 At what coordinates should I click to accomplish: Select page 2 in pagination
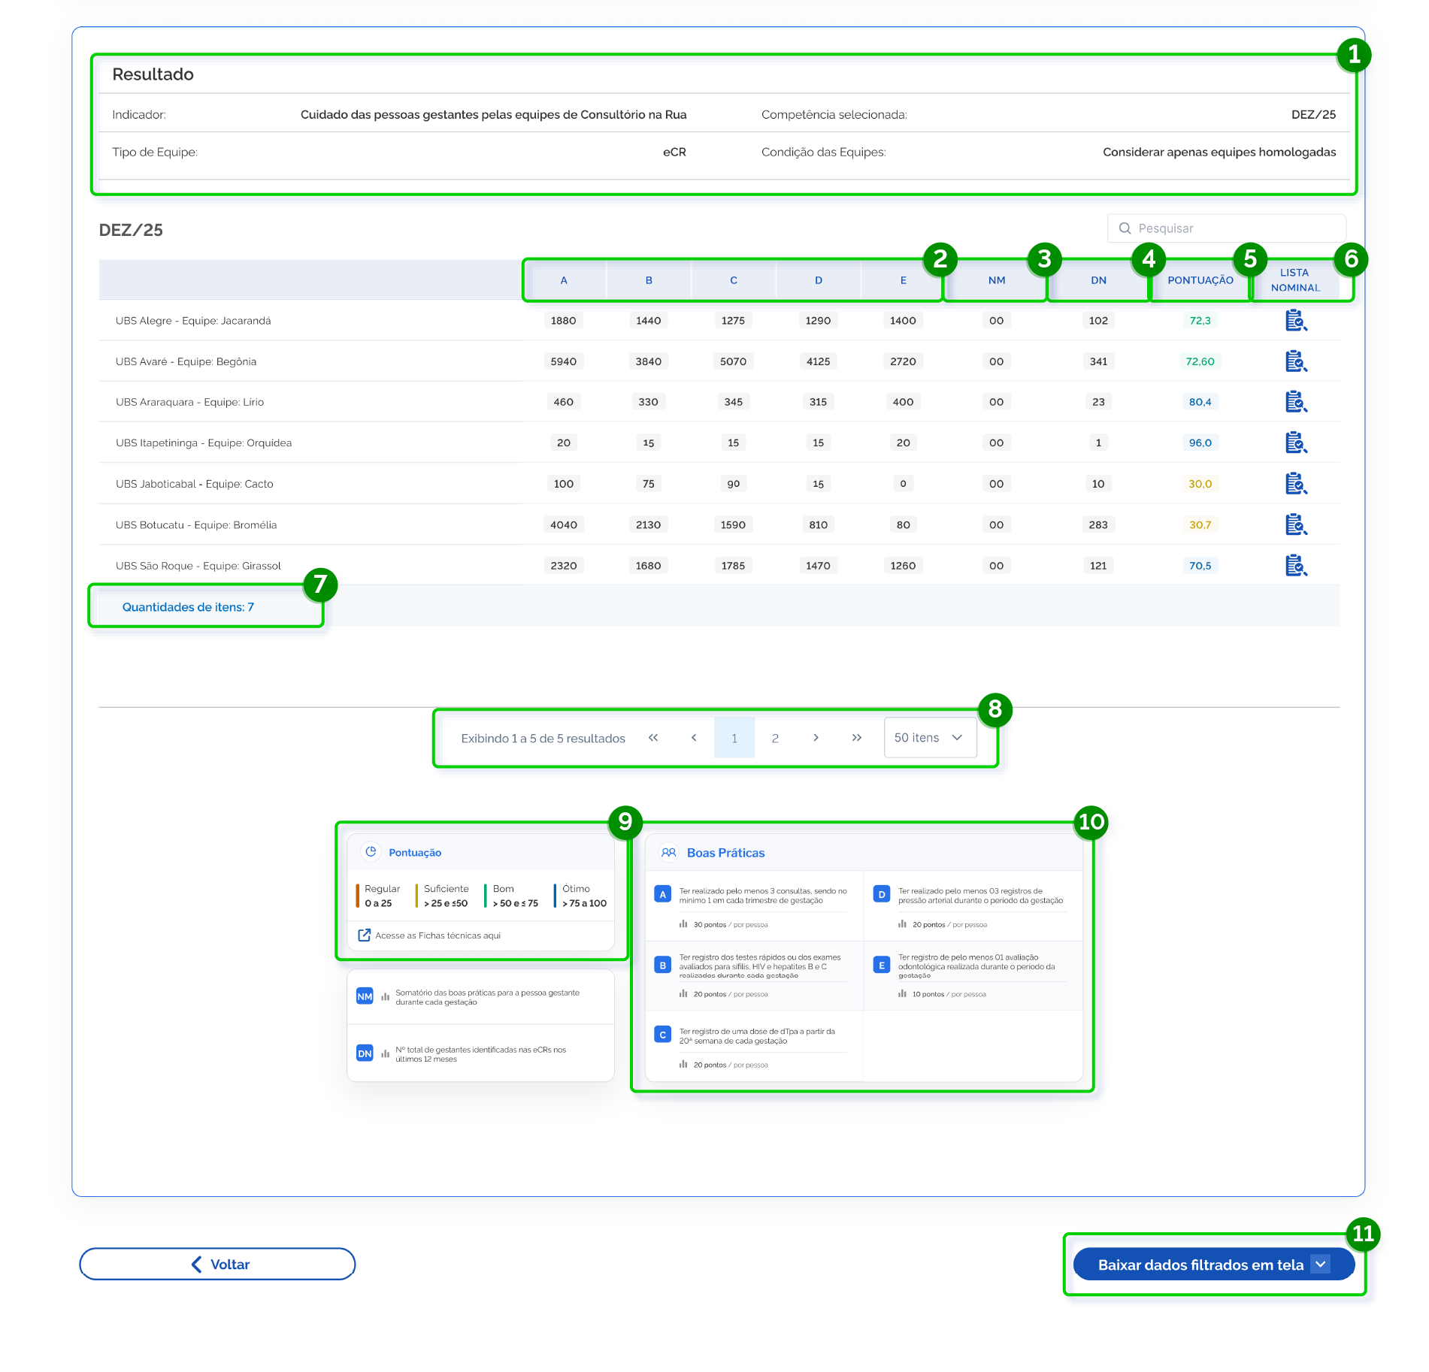click(775, 739)
